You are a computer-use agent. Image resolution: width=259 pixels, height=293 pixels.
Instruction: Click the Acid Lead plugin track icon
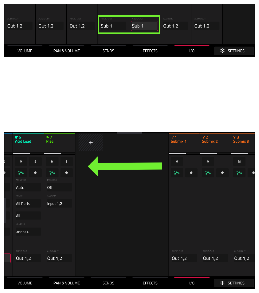(16, 137)
